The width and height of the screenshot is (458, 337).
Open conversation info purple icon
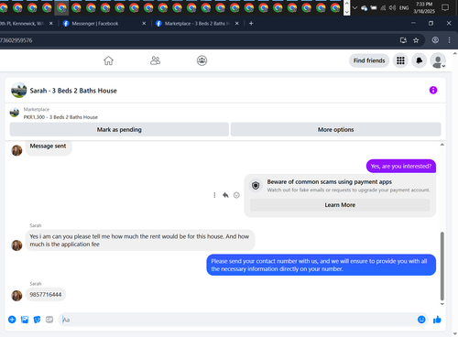click(x=433, y=90)
